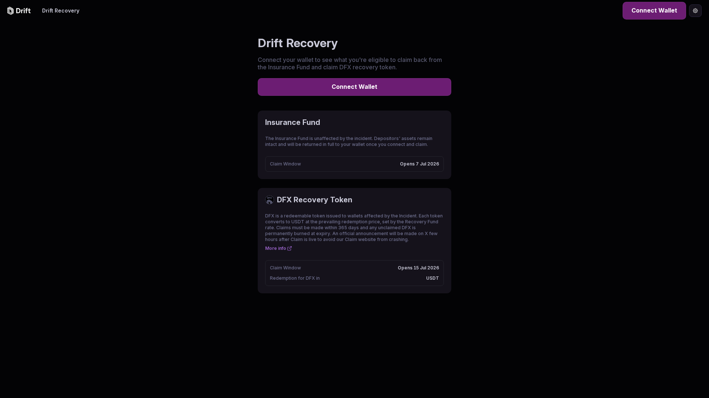Click the 'Connect your wallet to see' subtitle
This screenshot has height=398, width=709.
350,63
